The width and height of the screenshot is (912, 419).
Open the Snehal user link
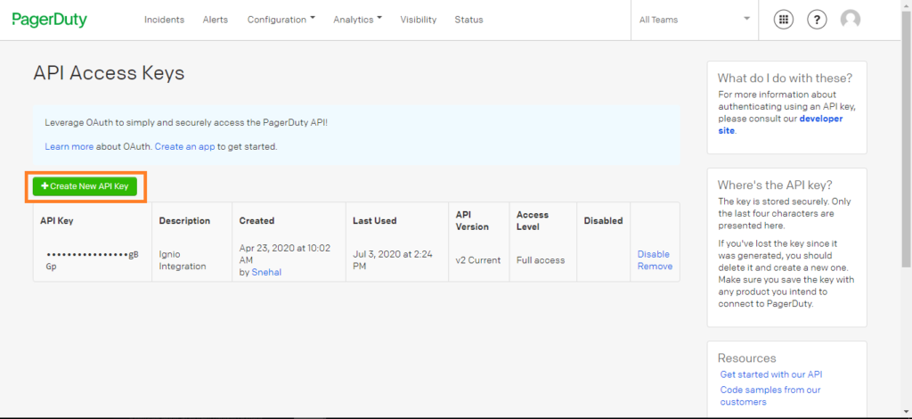[x=266, y=272]
